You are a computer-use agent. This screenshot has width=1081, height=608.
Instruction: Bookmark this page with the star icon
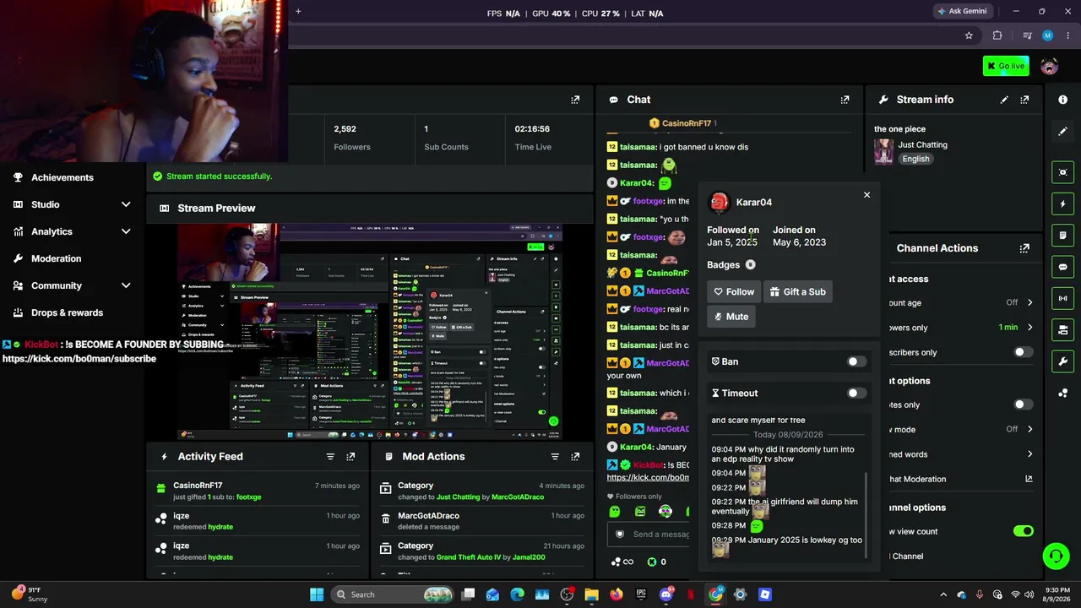point(969,35)
